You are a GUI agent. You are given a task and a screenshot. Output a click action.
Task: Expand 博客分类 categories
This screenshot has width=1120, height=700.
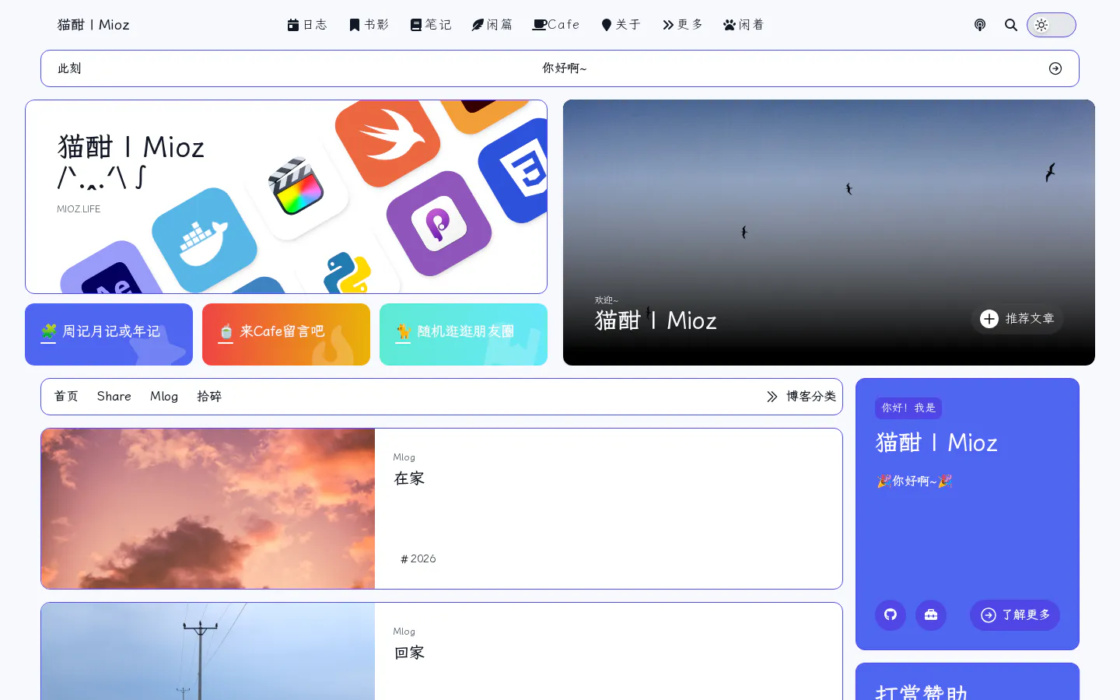(801, 397)
